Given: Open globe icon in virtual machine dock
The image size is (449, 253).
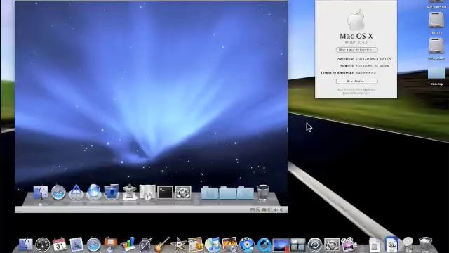Looking at the screenshot, I should click(94, 192).
